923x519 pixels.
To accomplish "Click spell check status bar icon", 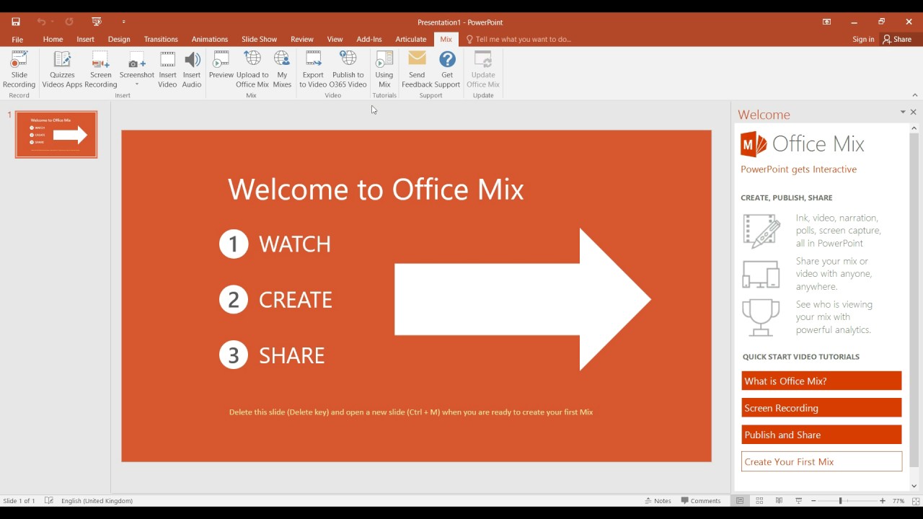I will 49,501.
